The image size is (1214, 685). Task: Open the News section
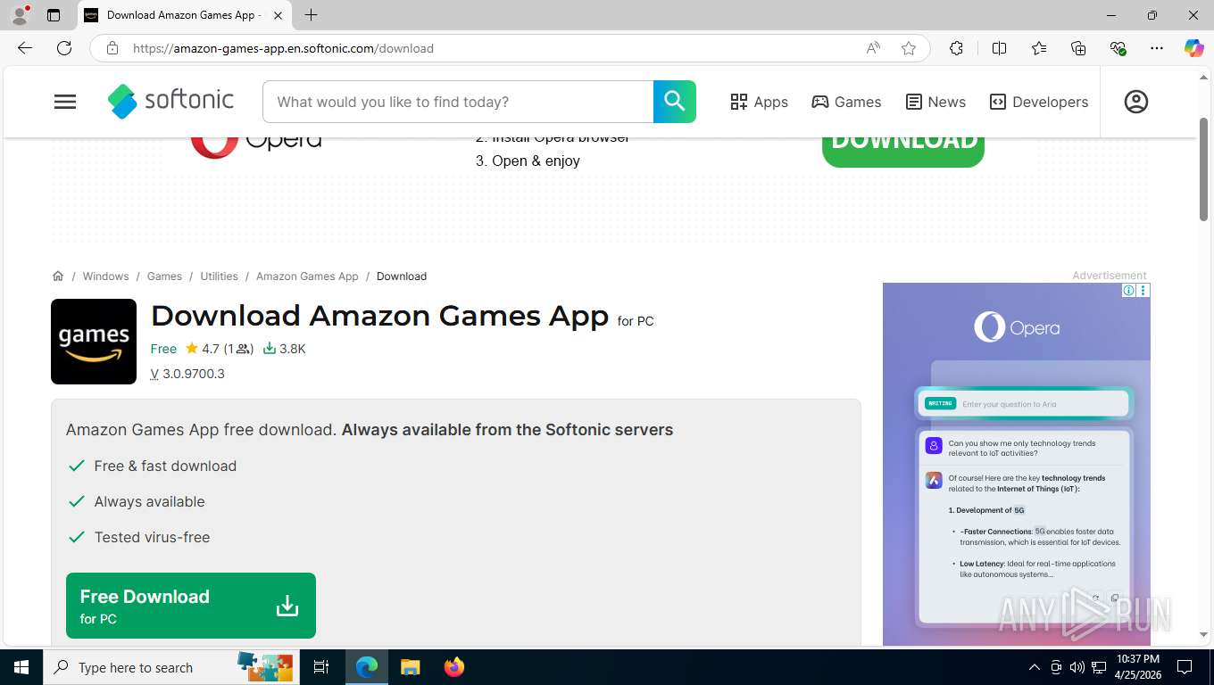(935, 102)
